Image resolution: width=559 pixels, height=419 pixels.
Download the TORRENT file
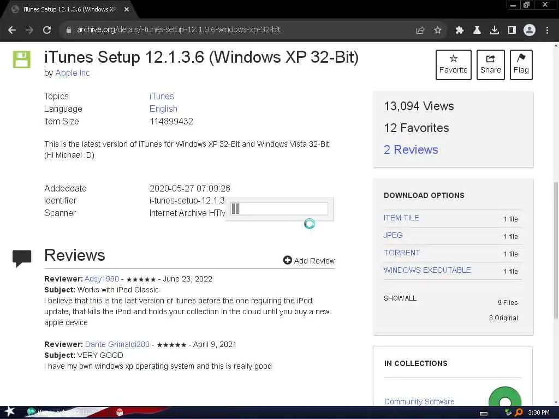[402, 253]
